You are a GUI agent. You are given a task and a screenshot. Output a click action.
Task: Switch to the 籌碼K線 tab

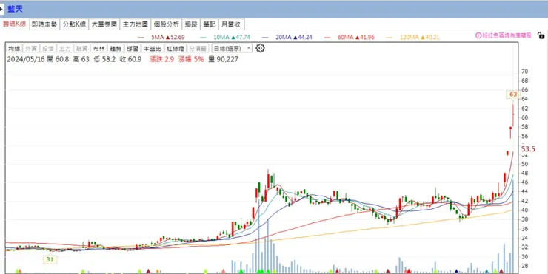(14, 24)
